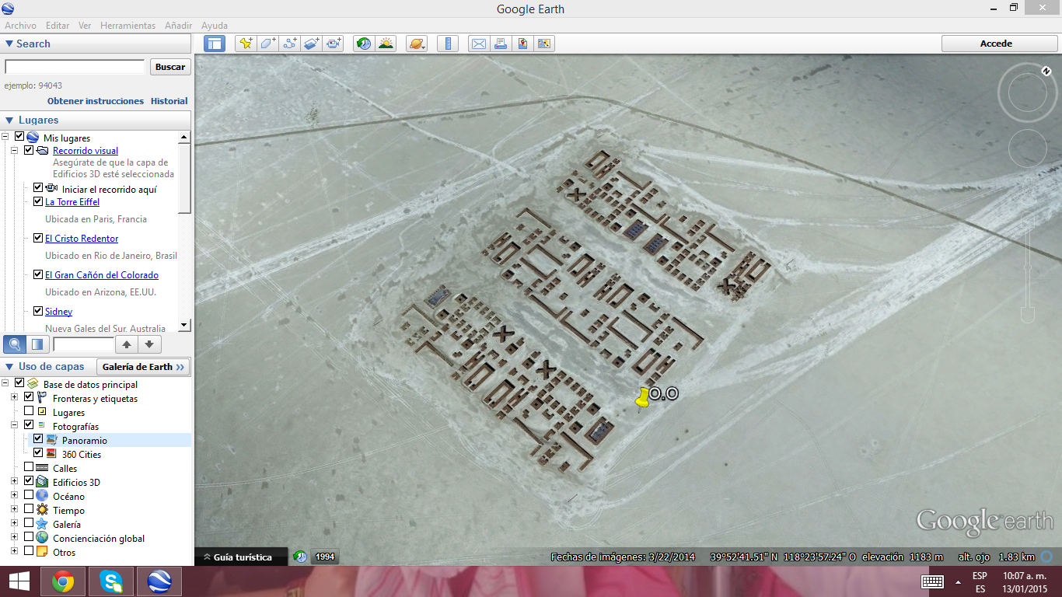This screenshot has height=597, width=1062.
Task: Collapse the Fotografías tree node
Action: click(x=15, y=425)
